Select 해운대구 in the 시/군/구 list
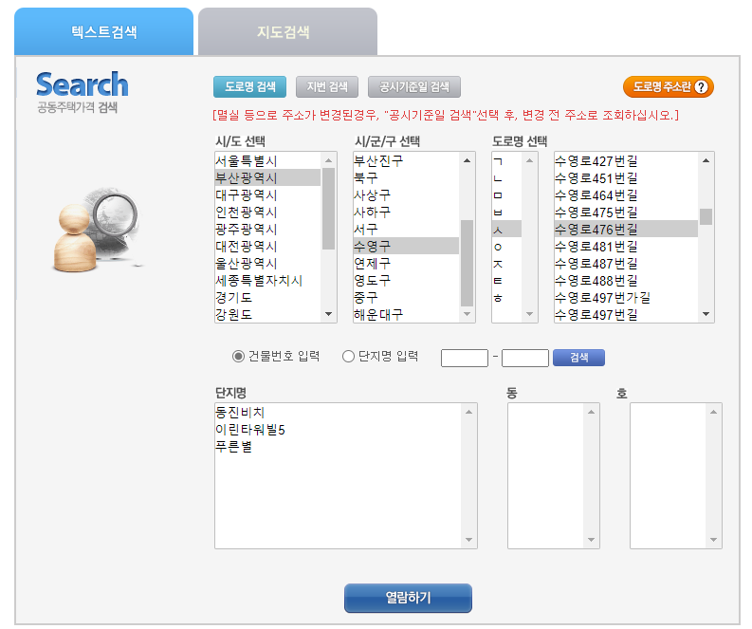This screenshot has width=752, height=629. click(x=406, y=314)
